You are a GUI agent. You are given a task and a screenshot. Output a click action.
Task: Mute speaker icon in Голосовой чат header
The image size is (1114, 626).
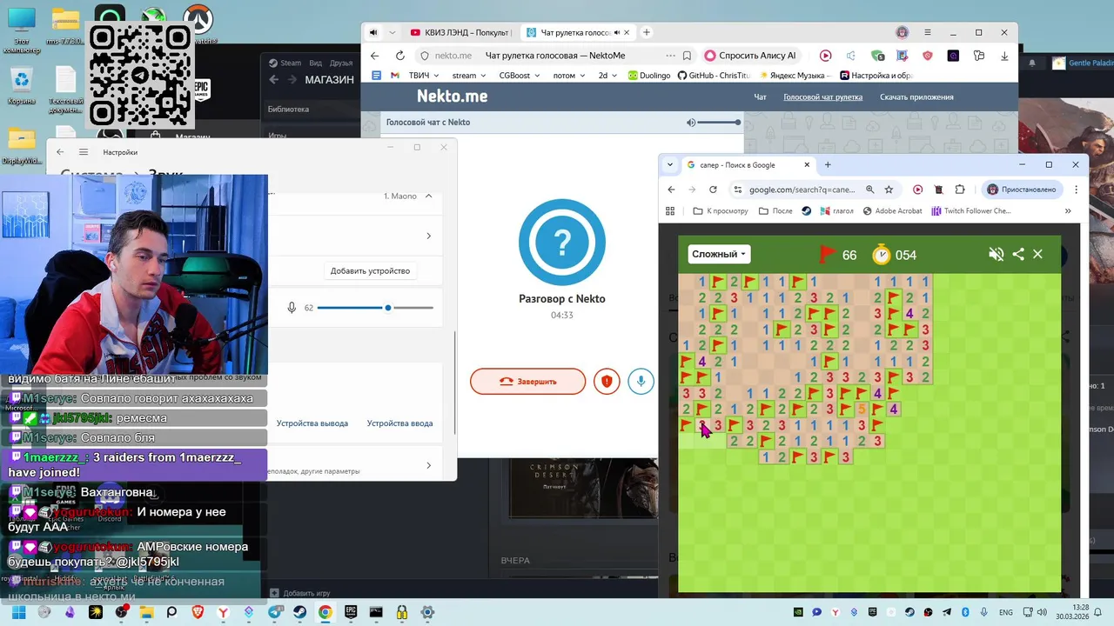coord(691,123)
